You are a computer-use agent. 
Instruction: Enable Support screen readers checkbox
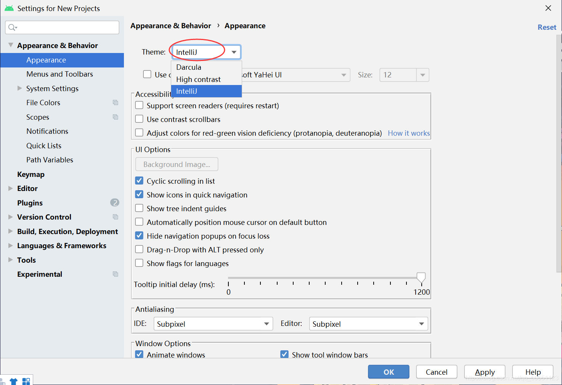point(140,105)
